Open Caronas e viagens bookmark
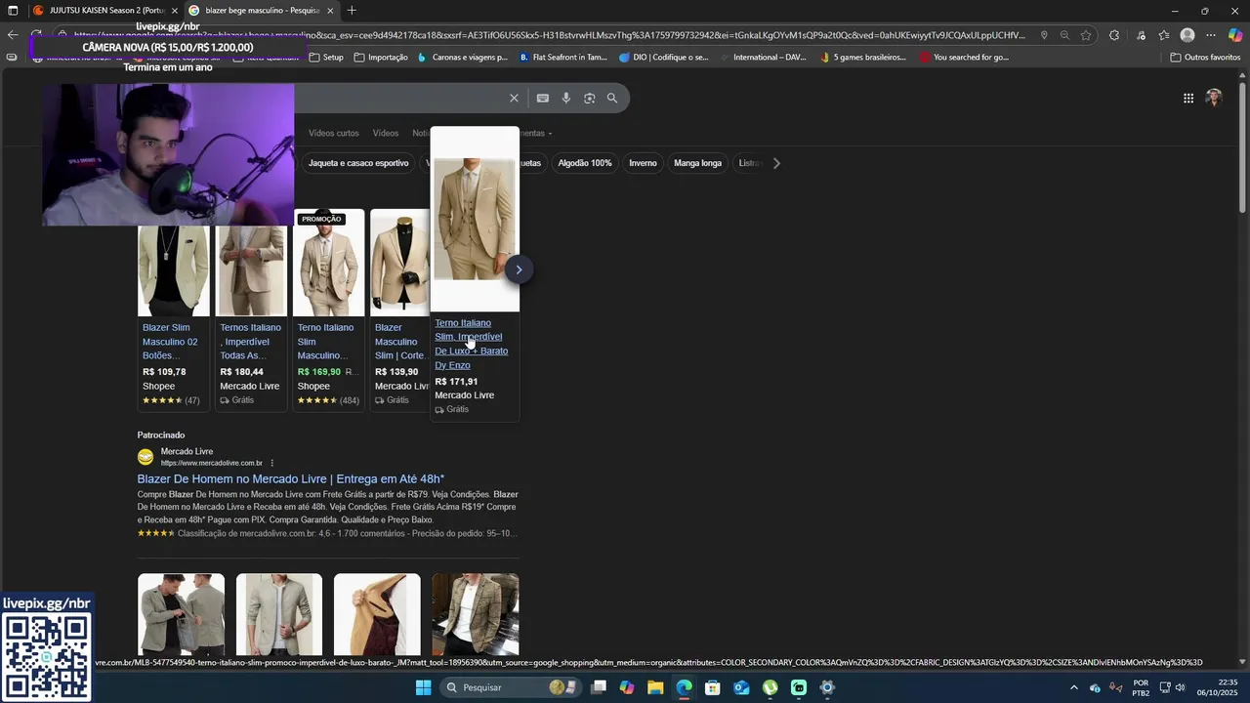The height and width of the screenshot is (703, 1250). [x=462, y=57]
